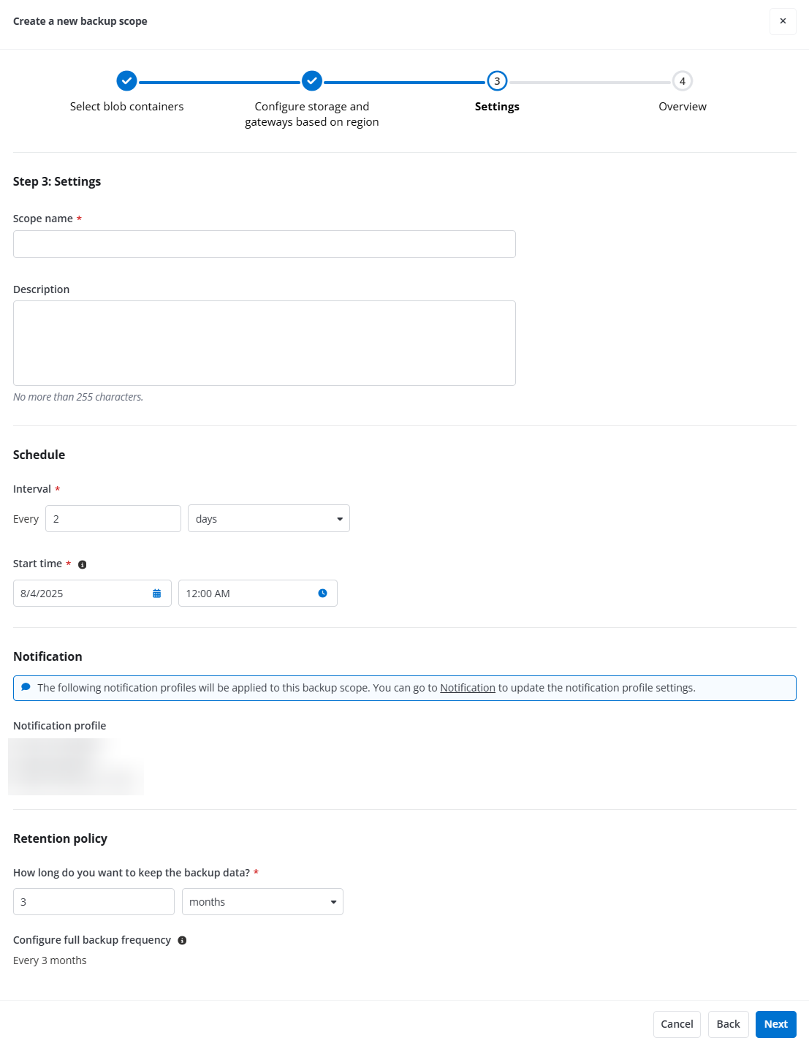Open the interval unit dropdown showing days

(268, 518)
